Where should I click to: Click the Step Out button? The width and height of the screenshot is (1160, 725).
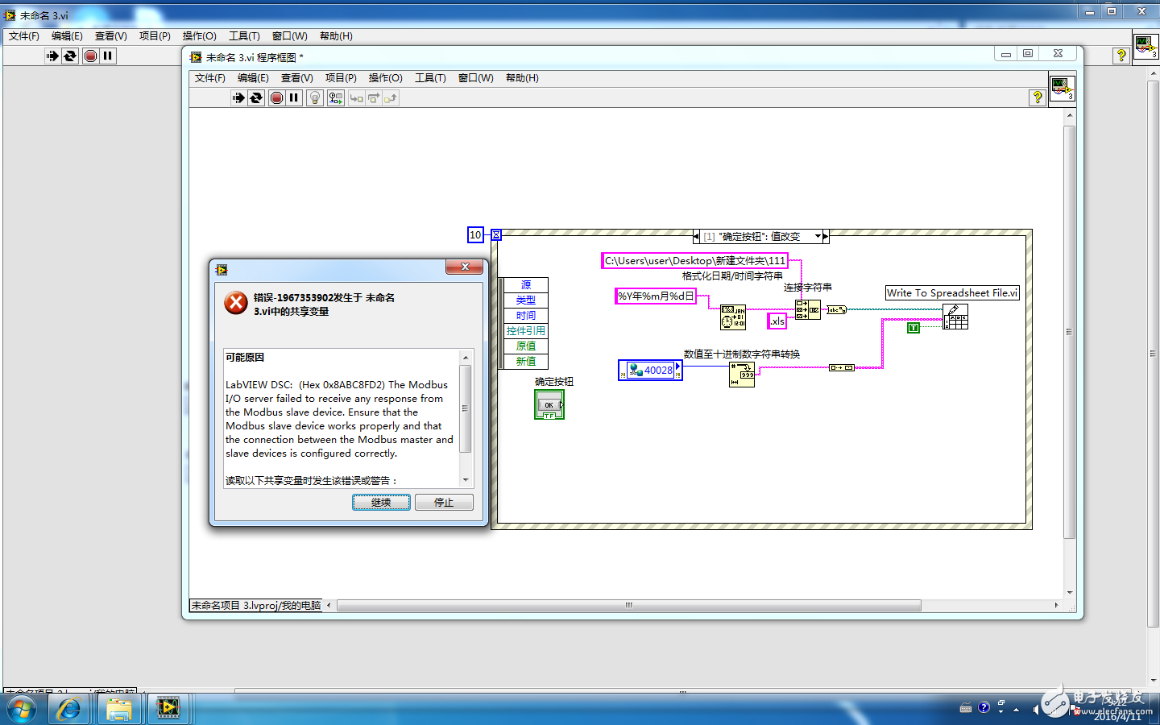pos(391,98)
